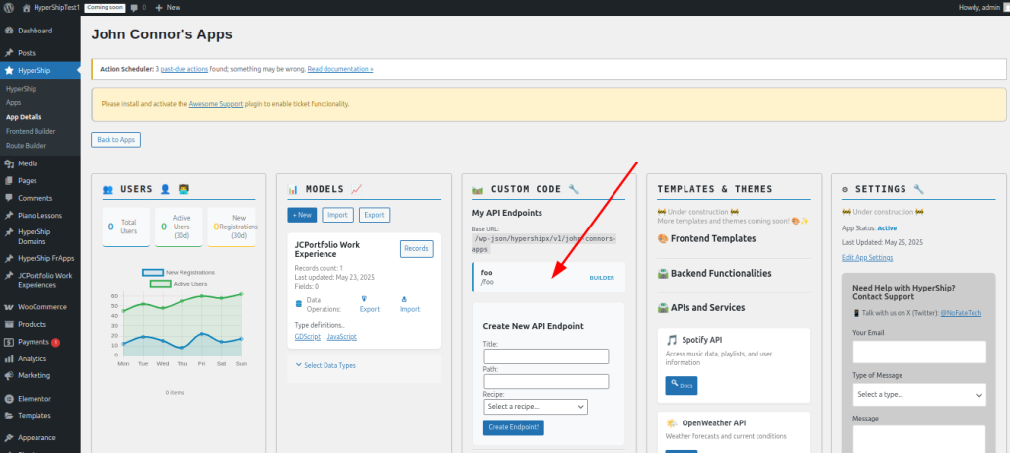Toggle New Registrations chart legend
This screenshot has height=453, width=1010.
click(x=179, y=272)
